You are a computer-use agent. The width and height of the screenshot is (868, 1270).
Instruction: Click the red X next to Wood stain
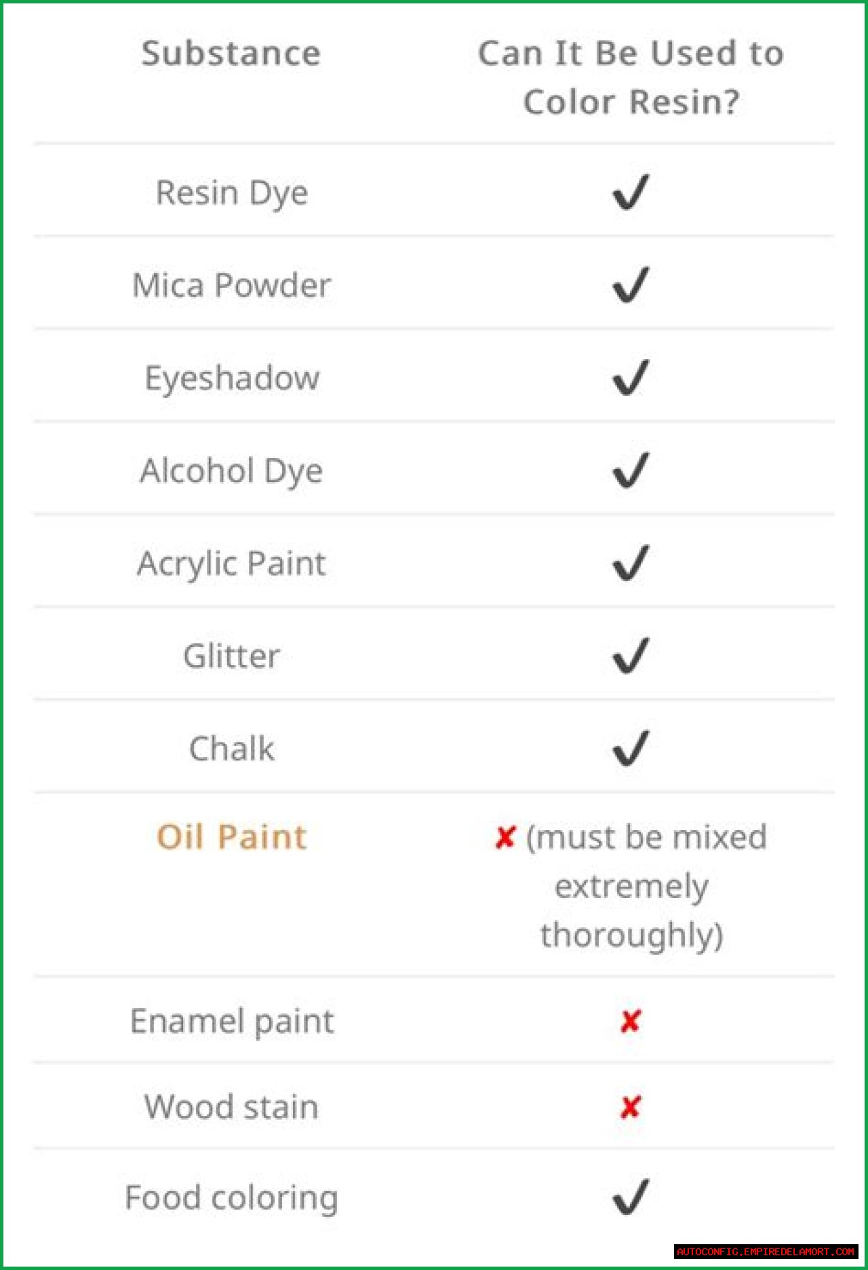[630, 1107]
